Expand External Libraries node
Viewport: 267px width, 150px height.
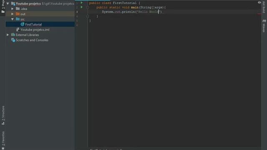[8, 35]
